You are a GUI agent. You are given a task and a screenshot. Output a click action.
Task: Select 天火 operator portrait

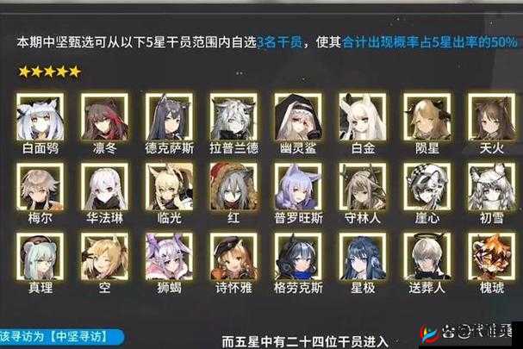[x=491, y=117]
